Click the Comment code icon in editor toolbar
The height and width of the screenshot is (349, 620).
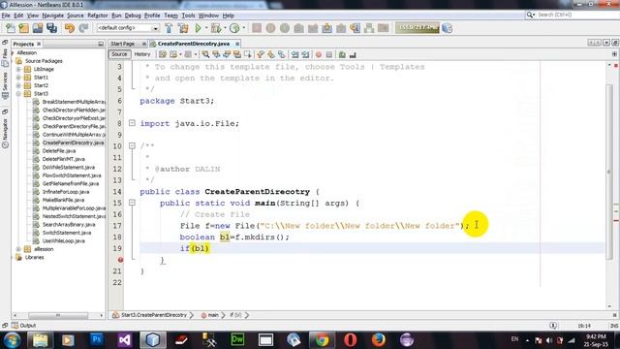pyautogui.click(x=342, y=54)
